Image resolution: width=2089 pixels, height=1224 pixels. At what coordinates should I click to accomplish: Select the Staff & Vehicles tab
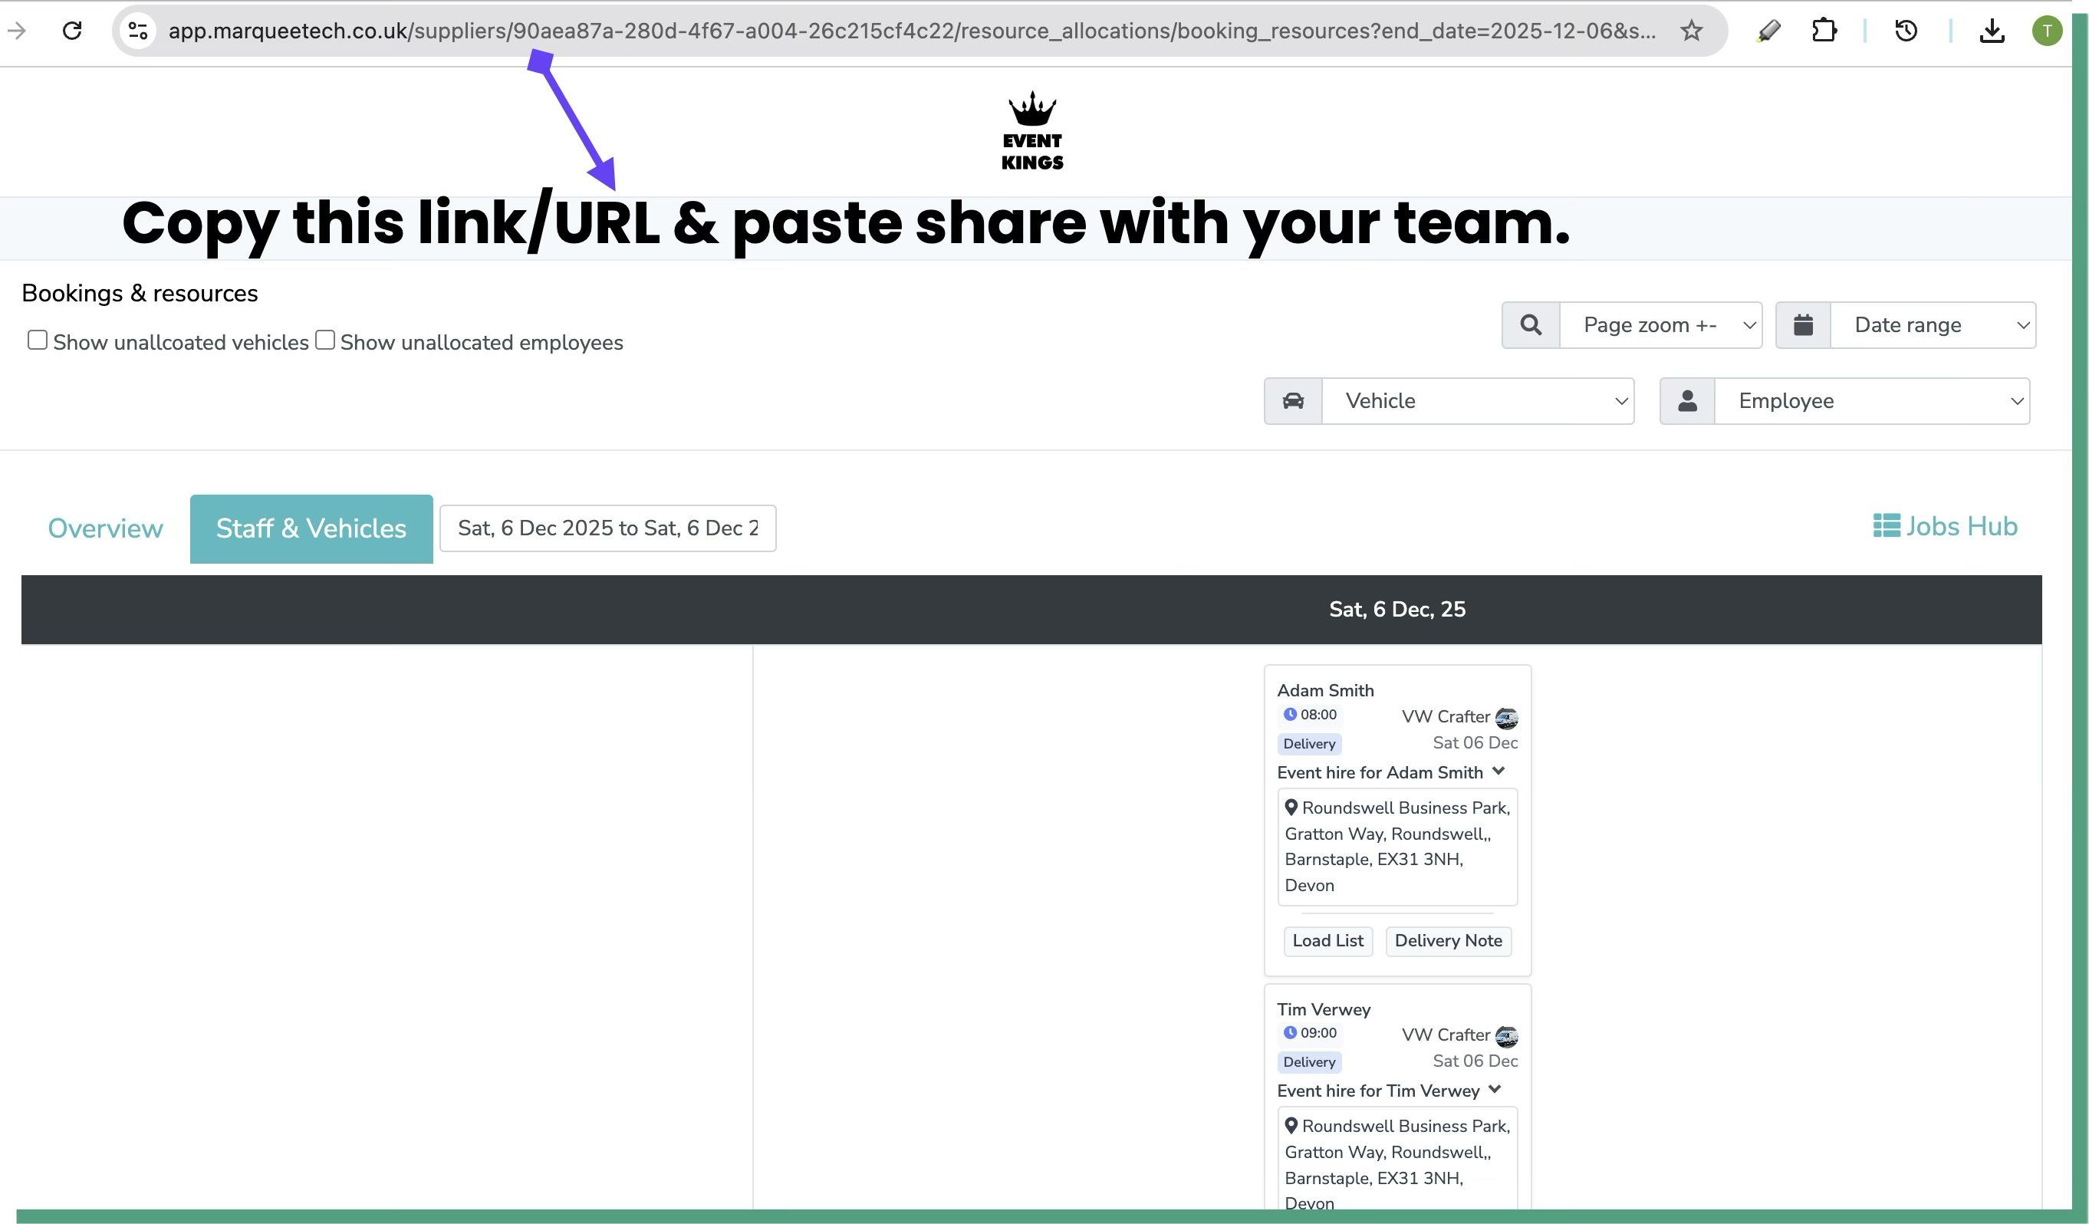(x=311, y=529)
